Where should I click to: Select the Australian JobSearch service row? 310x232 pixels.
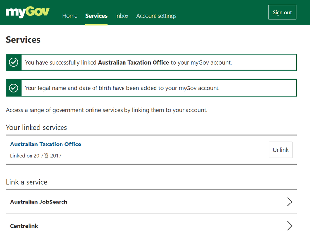click(151, 202)
